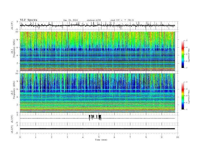Click the "2" kHz tick on ch.2 frequency axis
The image size is (200, 154).
(17, 105)
